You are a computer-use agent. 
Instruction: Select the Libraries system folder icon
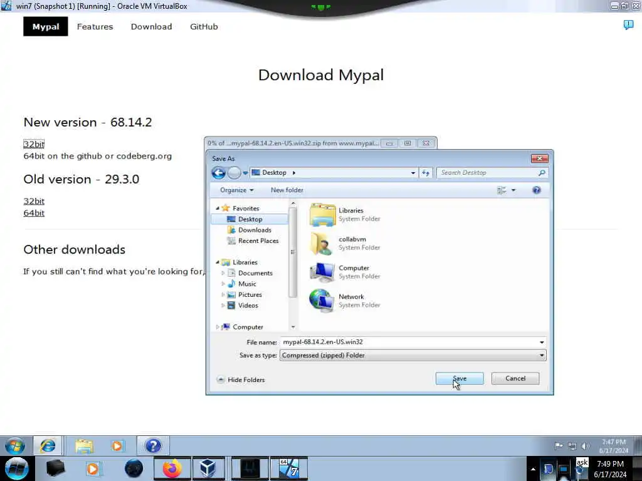[x=322, y=214]
